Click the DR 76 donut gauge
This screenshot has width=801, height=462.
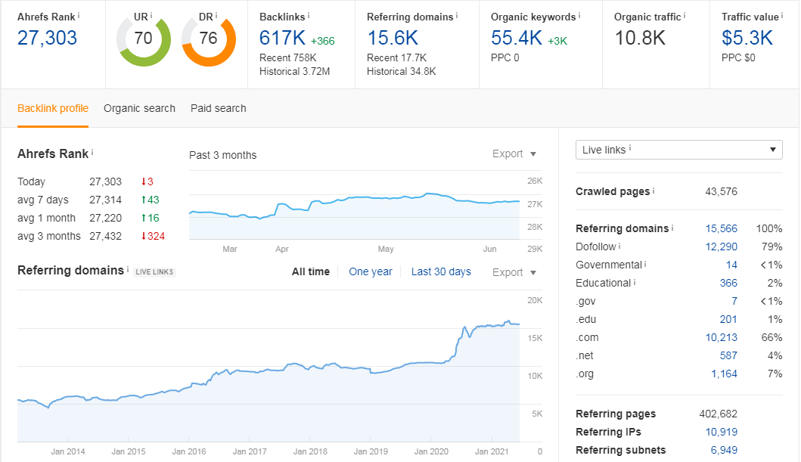[x=209, y=39]
